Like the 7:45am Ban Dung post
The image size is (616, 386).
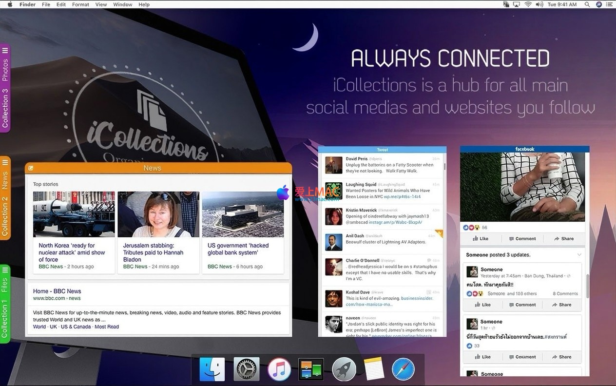tap(482, 305)
